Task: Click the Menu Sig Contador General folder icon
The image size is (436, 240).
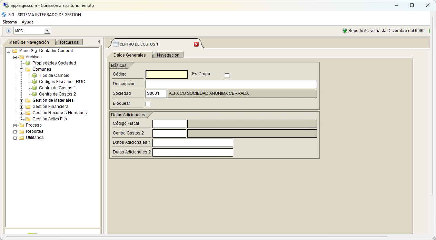Action: [x=15, y=51]
